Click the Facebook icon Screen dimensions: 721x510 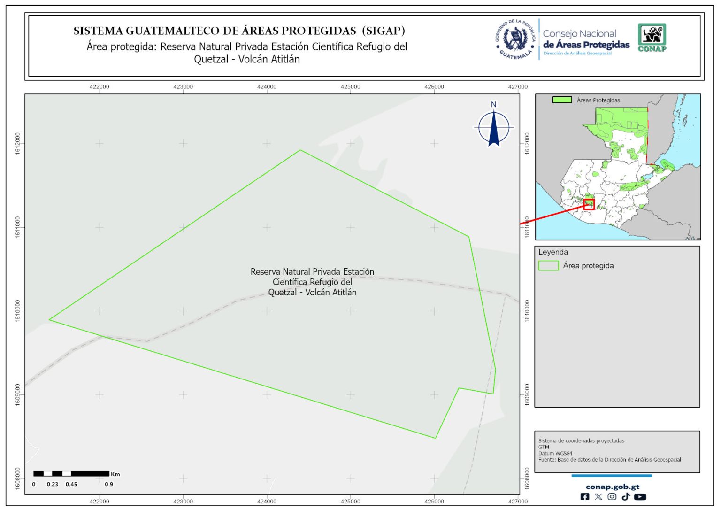(585, 496)
